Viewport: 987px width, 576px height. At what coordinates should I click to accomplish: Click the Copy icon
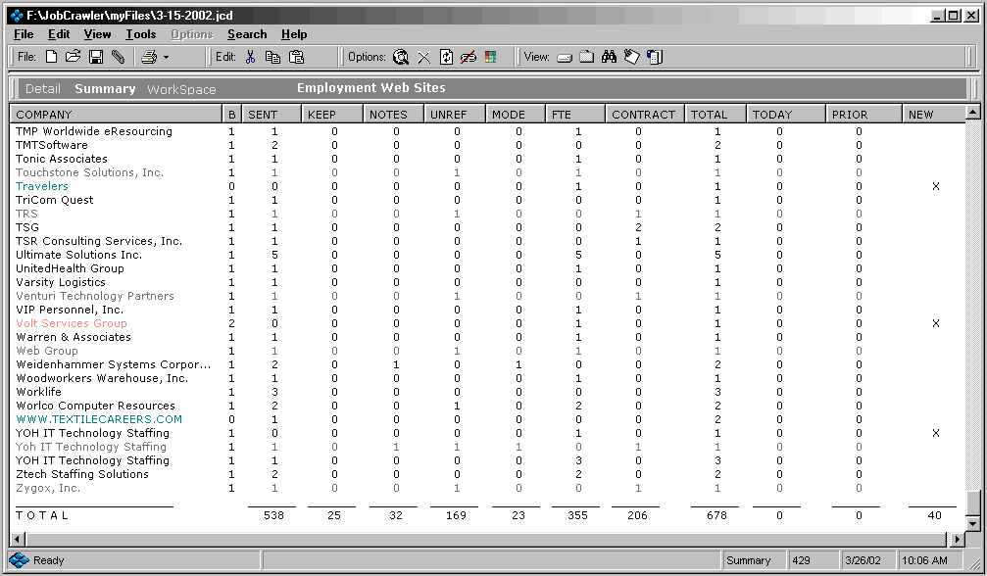click(x=272, y=57)
